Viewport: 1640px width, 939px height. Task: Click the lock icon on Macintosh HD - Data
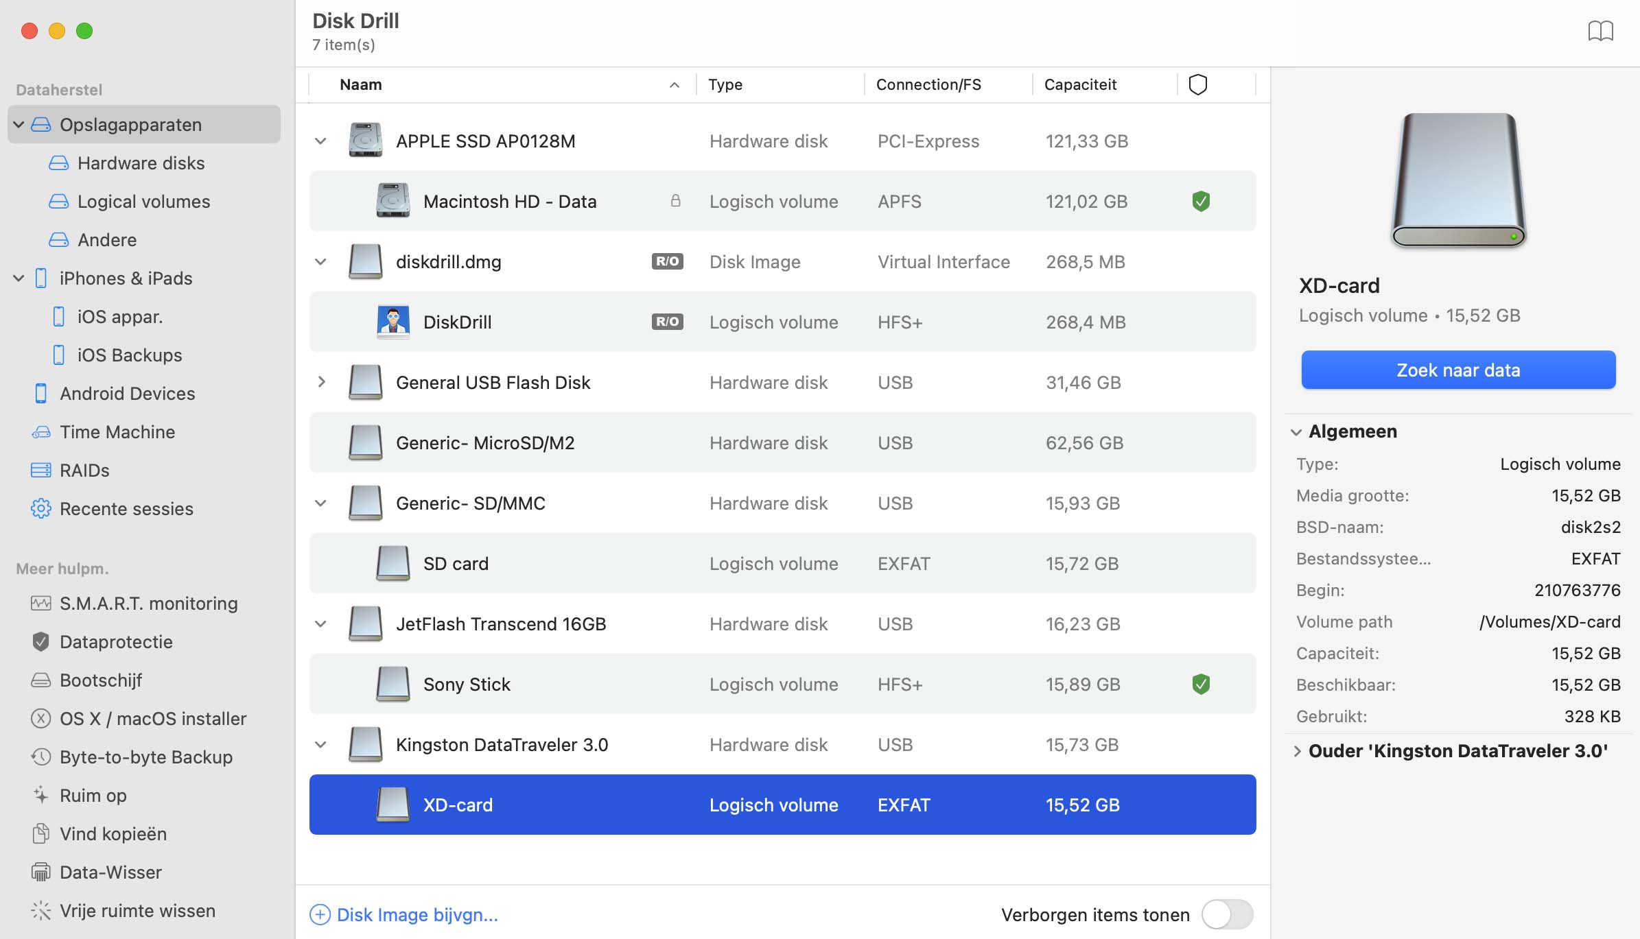[675, 200]
